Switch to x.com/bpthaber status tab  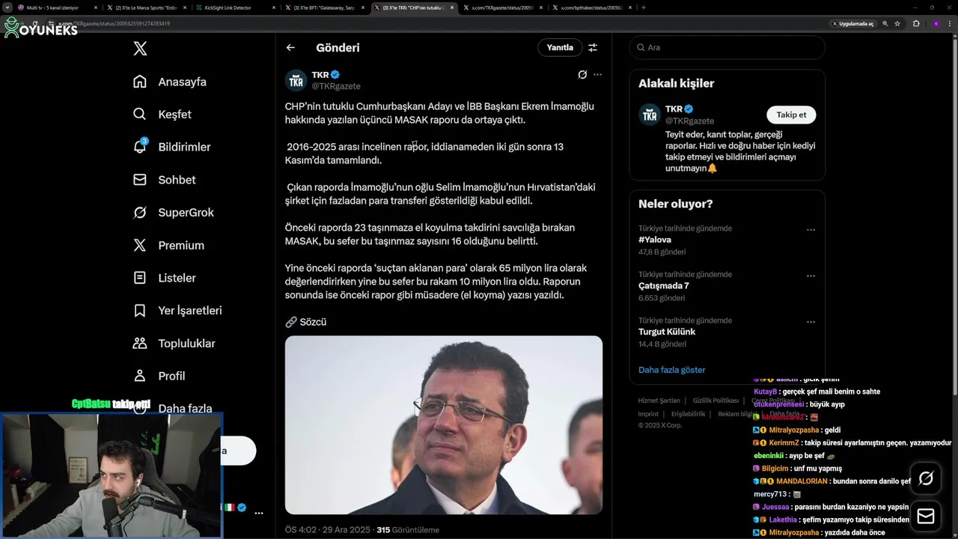pos(591,7)
